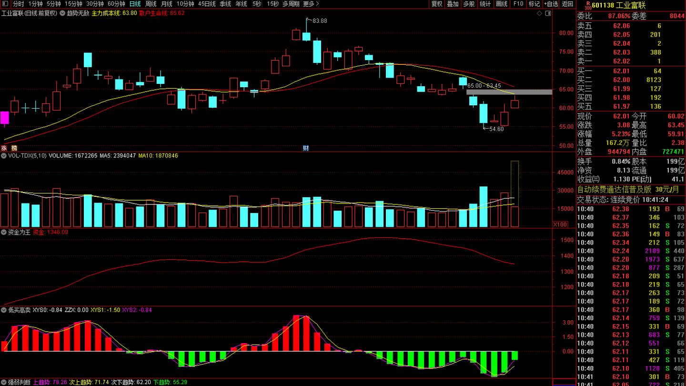The height and width of the screenshot is (386, 686).
Task: Add stock with +自选 button
Action: (551, 4)
